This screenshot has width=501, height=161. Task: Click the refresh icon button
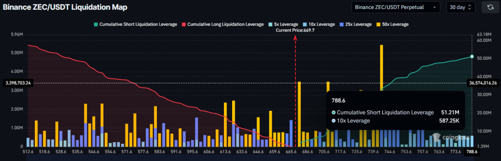(x=490, y=7)
